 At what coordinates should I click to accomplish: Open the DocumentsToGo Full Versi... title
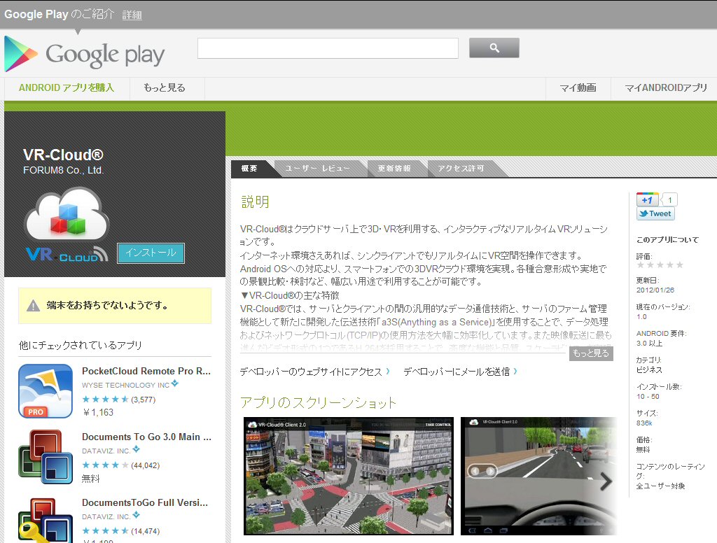(145, 503)
